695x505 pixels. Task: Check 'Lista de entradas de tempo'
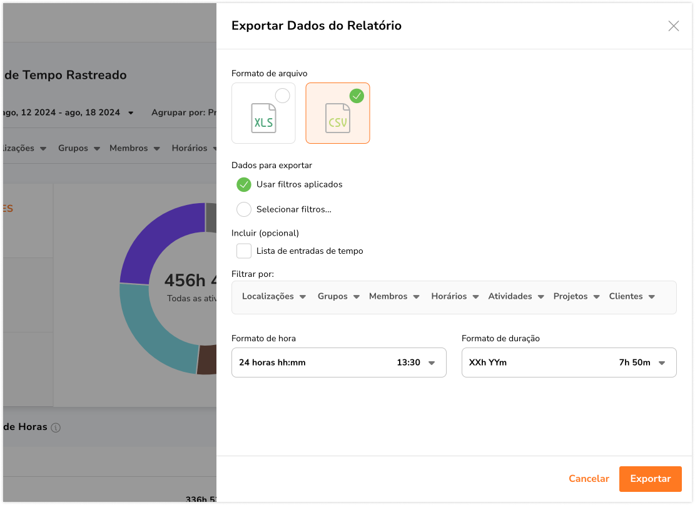243,251
